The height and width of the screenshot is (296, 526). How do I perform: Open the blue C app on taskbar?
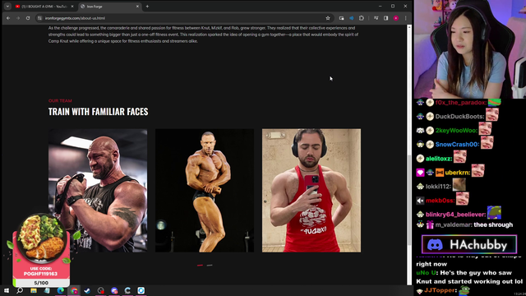128,290
